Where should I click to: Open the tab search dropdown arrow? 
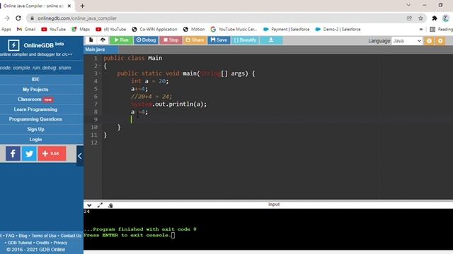(408, 5)
